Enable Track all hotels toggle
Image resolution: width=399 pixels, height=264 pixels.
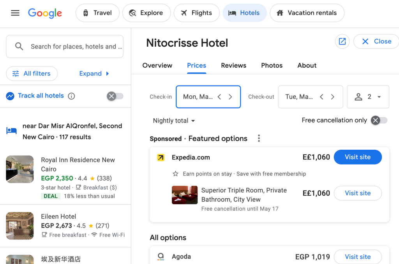115,96
